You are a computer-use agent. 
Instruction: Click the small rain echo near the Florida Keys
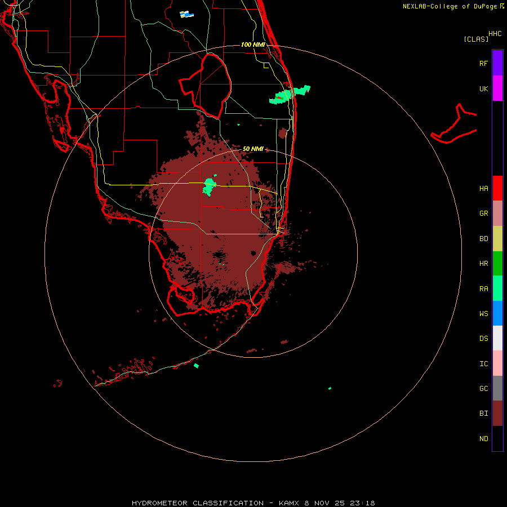[x=196, y=366]
